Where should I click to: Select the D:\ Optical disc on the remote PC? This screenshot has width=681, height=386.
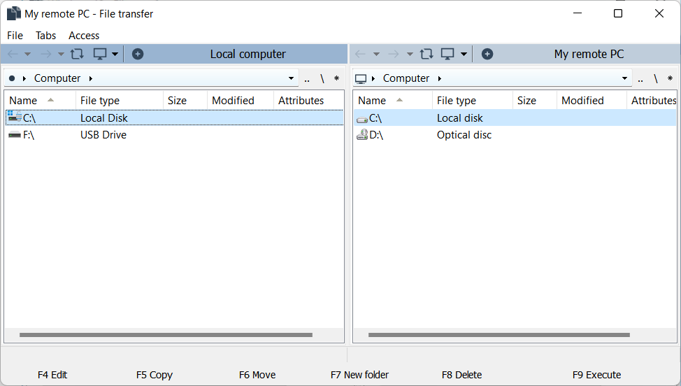375,135
